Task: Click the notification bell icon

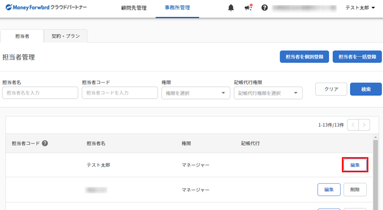Action: coord(231,8)
